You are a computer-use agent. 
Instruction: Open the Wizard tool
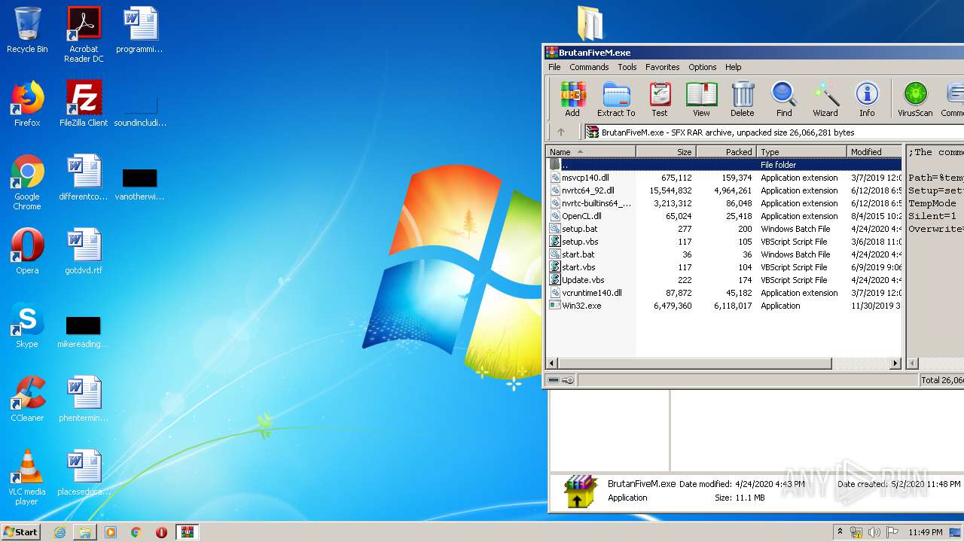pos(825,99)
